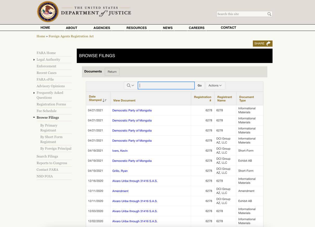Click the Share button with arrow

262,43
